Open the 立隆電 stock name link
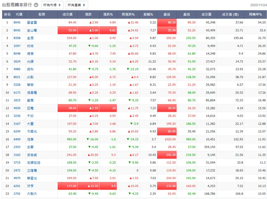 coord(32,170)
